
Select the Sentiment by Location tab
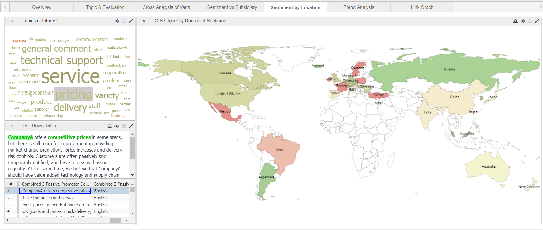(296, 7)
